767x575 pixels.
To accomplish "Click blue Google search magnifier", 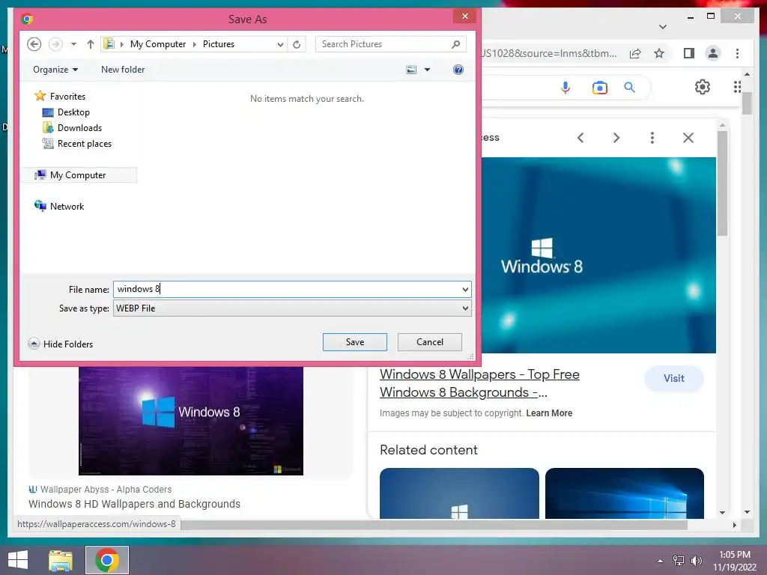I will pyautogui.click(x=629, y=88).
